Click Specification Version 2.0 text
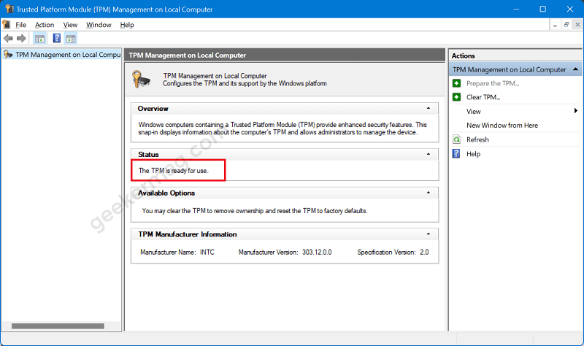The image size is (584, 346). [x=393, y=252]
